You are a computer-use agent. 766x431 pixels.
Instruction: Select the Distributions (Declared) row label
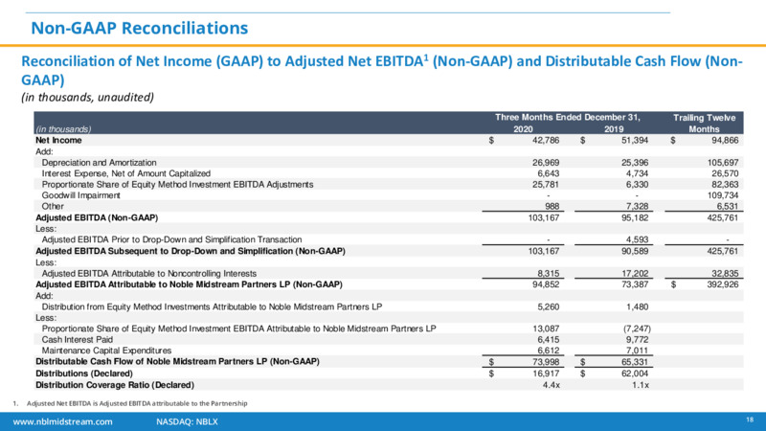pyautogui.click(x=84, y=374)
